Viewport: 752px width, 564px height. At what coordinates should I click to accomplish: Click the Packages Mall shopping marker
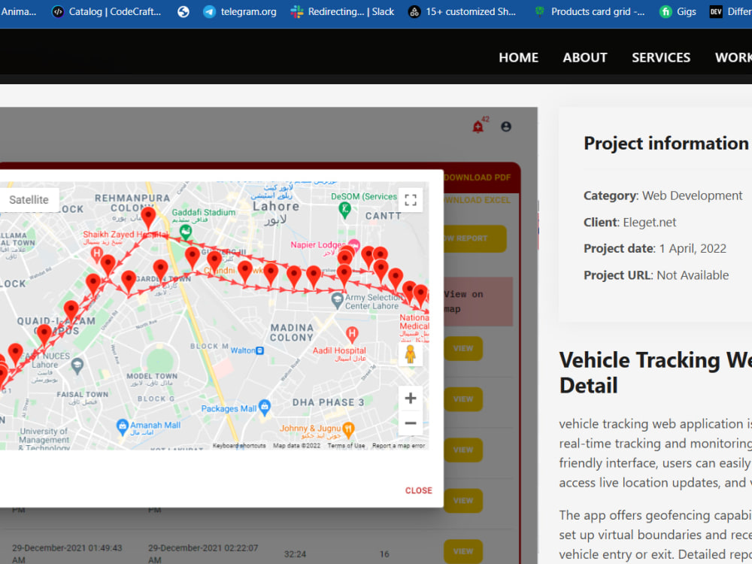[x=265, y=407]
